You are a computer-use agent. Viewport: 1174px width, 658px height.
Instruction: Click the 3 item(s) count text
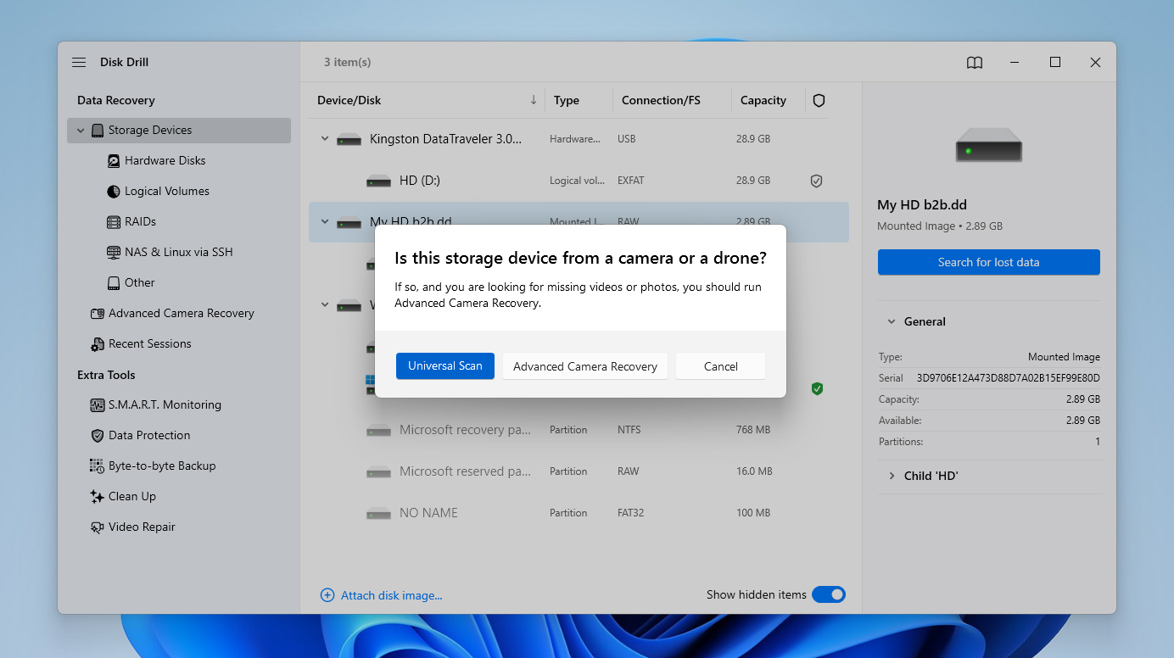click(x=347, y=62)
